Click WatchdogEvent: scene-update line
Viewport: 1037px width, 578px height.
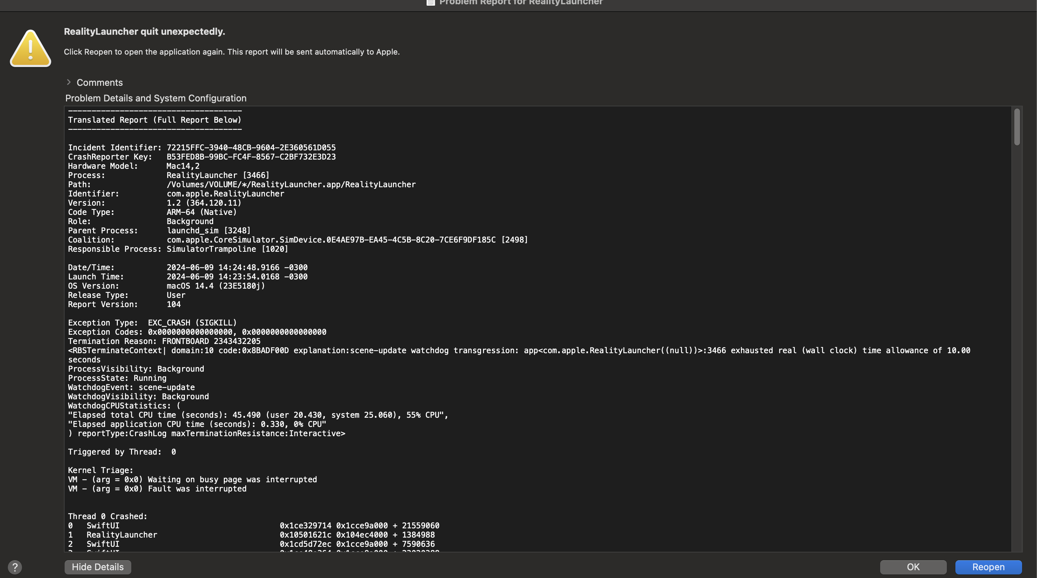(x=131, y=388)
